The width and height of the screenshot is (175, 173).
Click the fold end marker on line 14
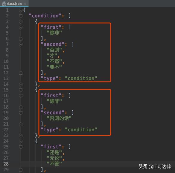21,84
